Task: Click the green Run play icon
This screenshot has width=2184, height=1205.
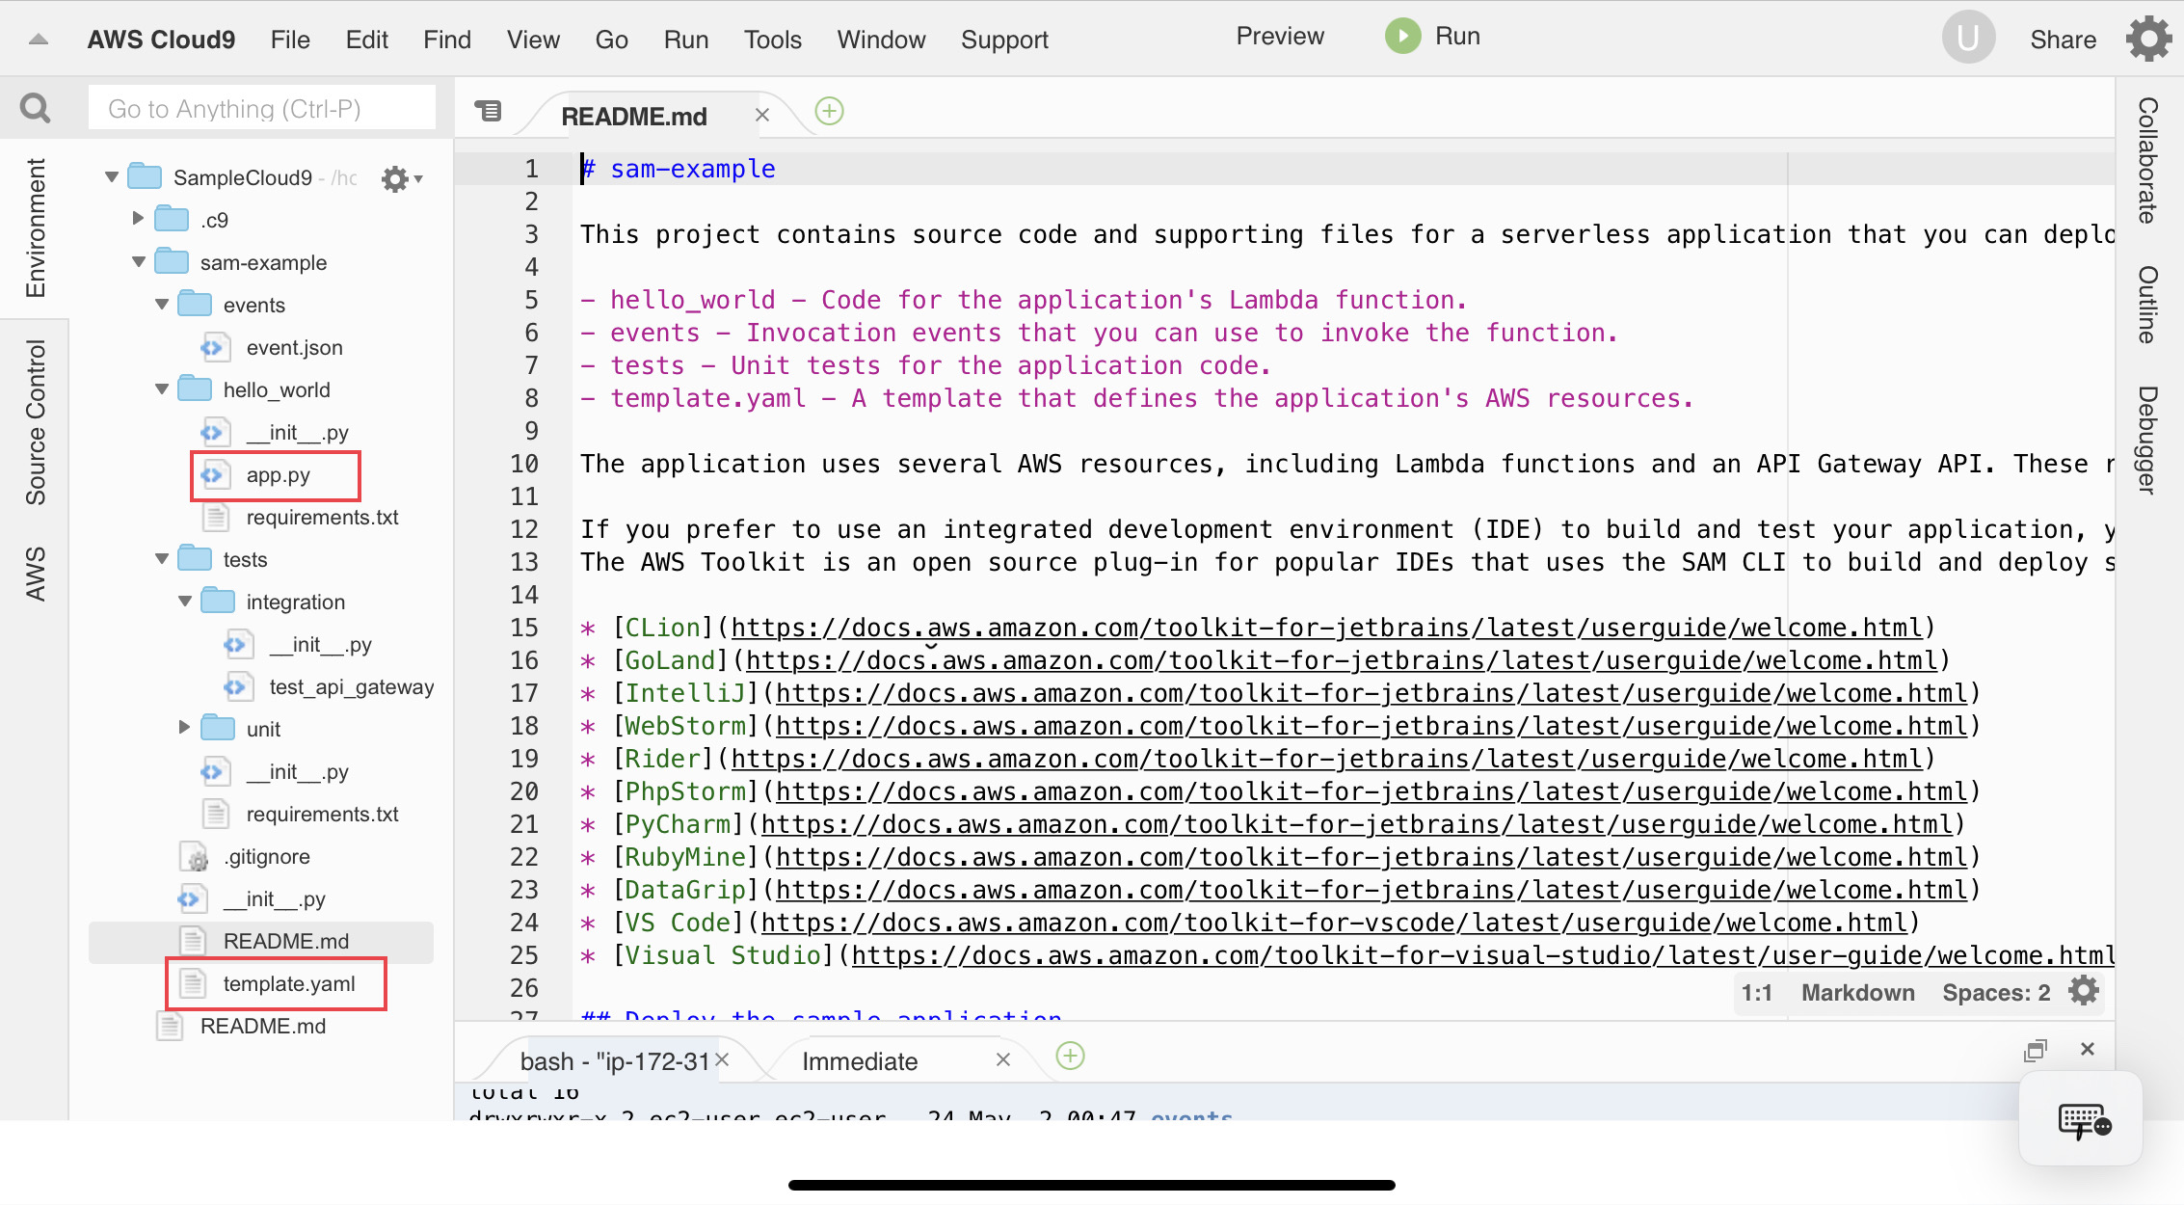Action: pyautogui.click(x=1402, y=36)
